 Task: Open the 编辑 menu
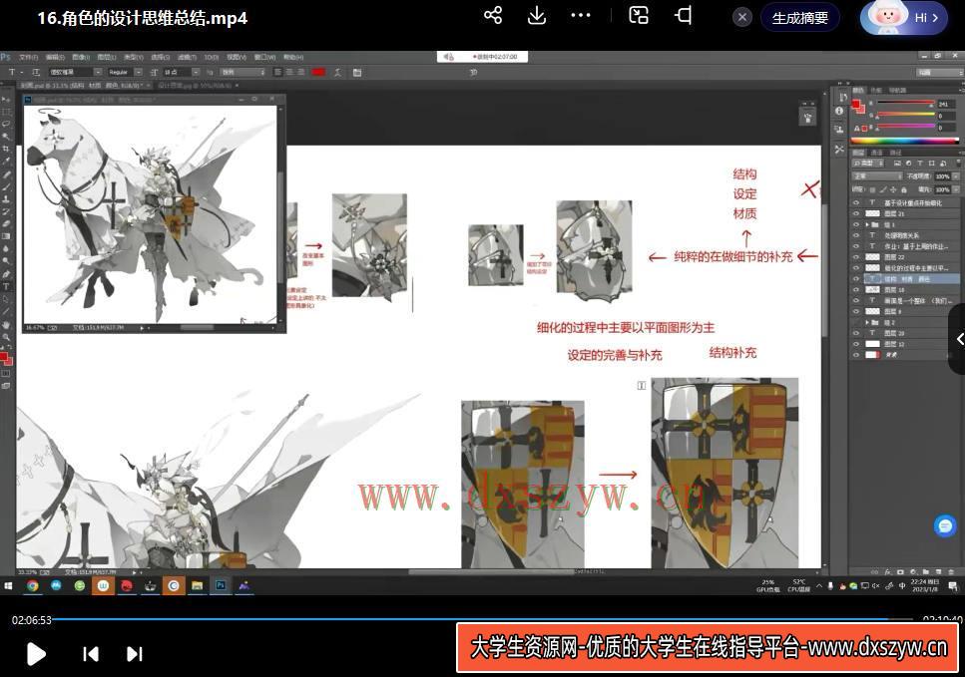[56, 57]
